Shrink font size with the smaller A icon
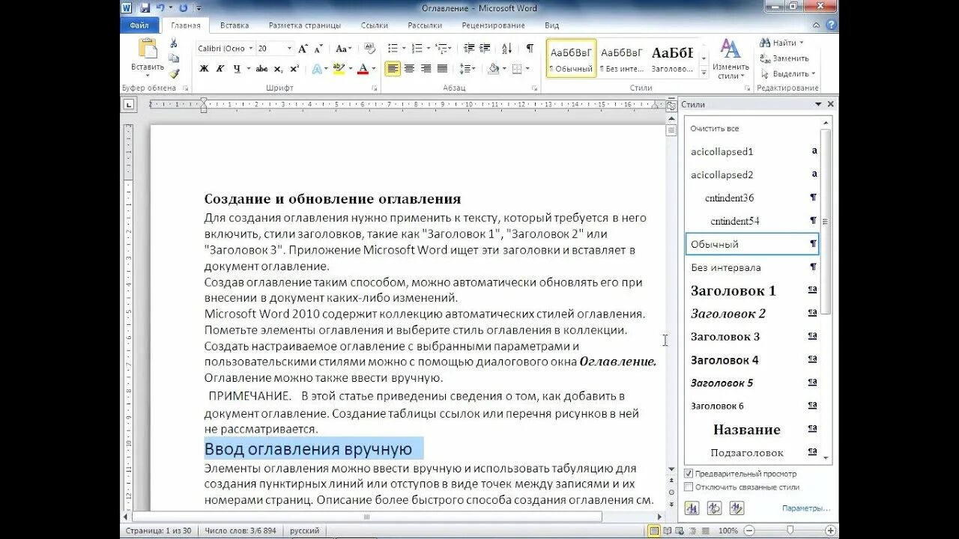This screenshot has width=959, height=539. 318,49
